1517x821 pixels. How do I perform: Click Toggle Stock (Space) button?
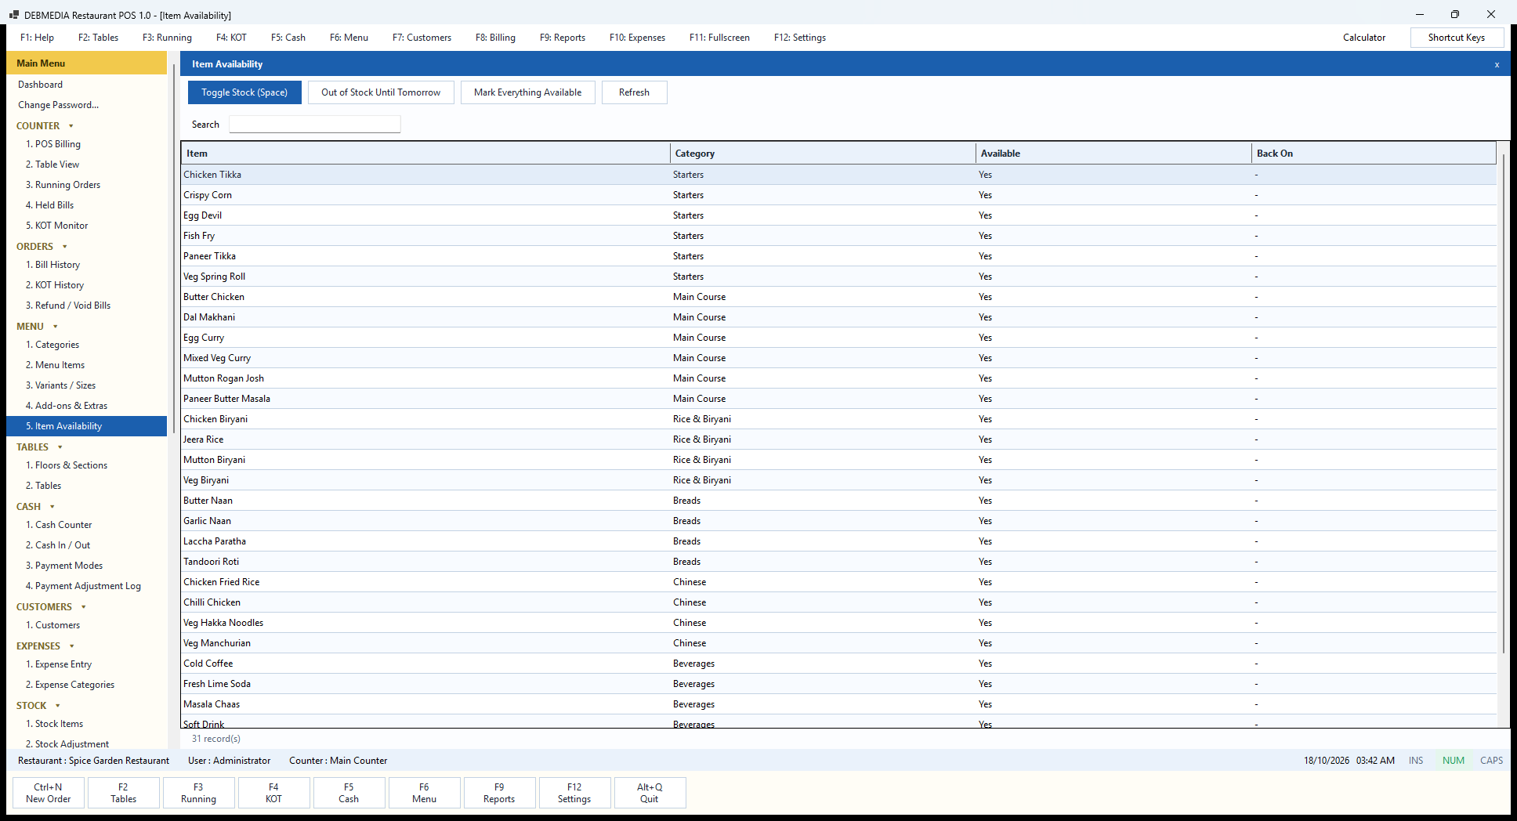244,92
